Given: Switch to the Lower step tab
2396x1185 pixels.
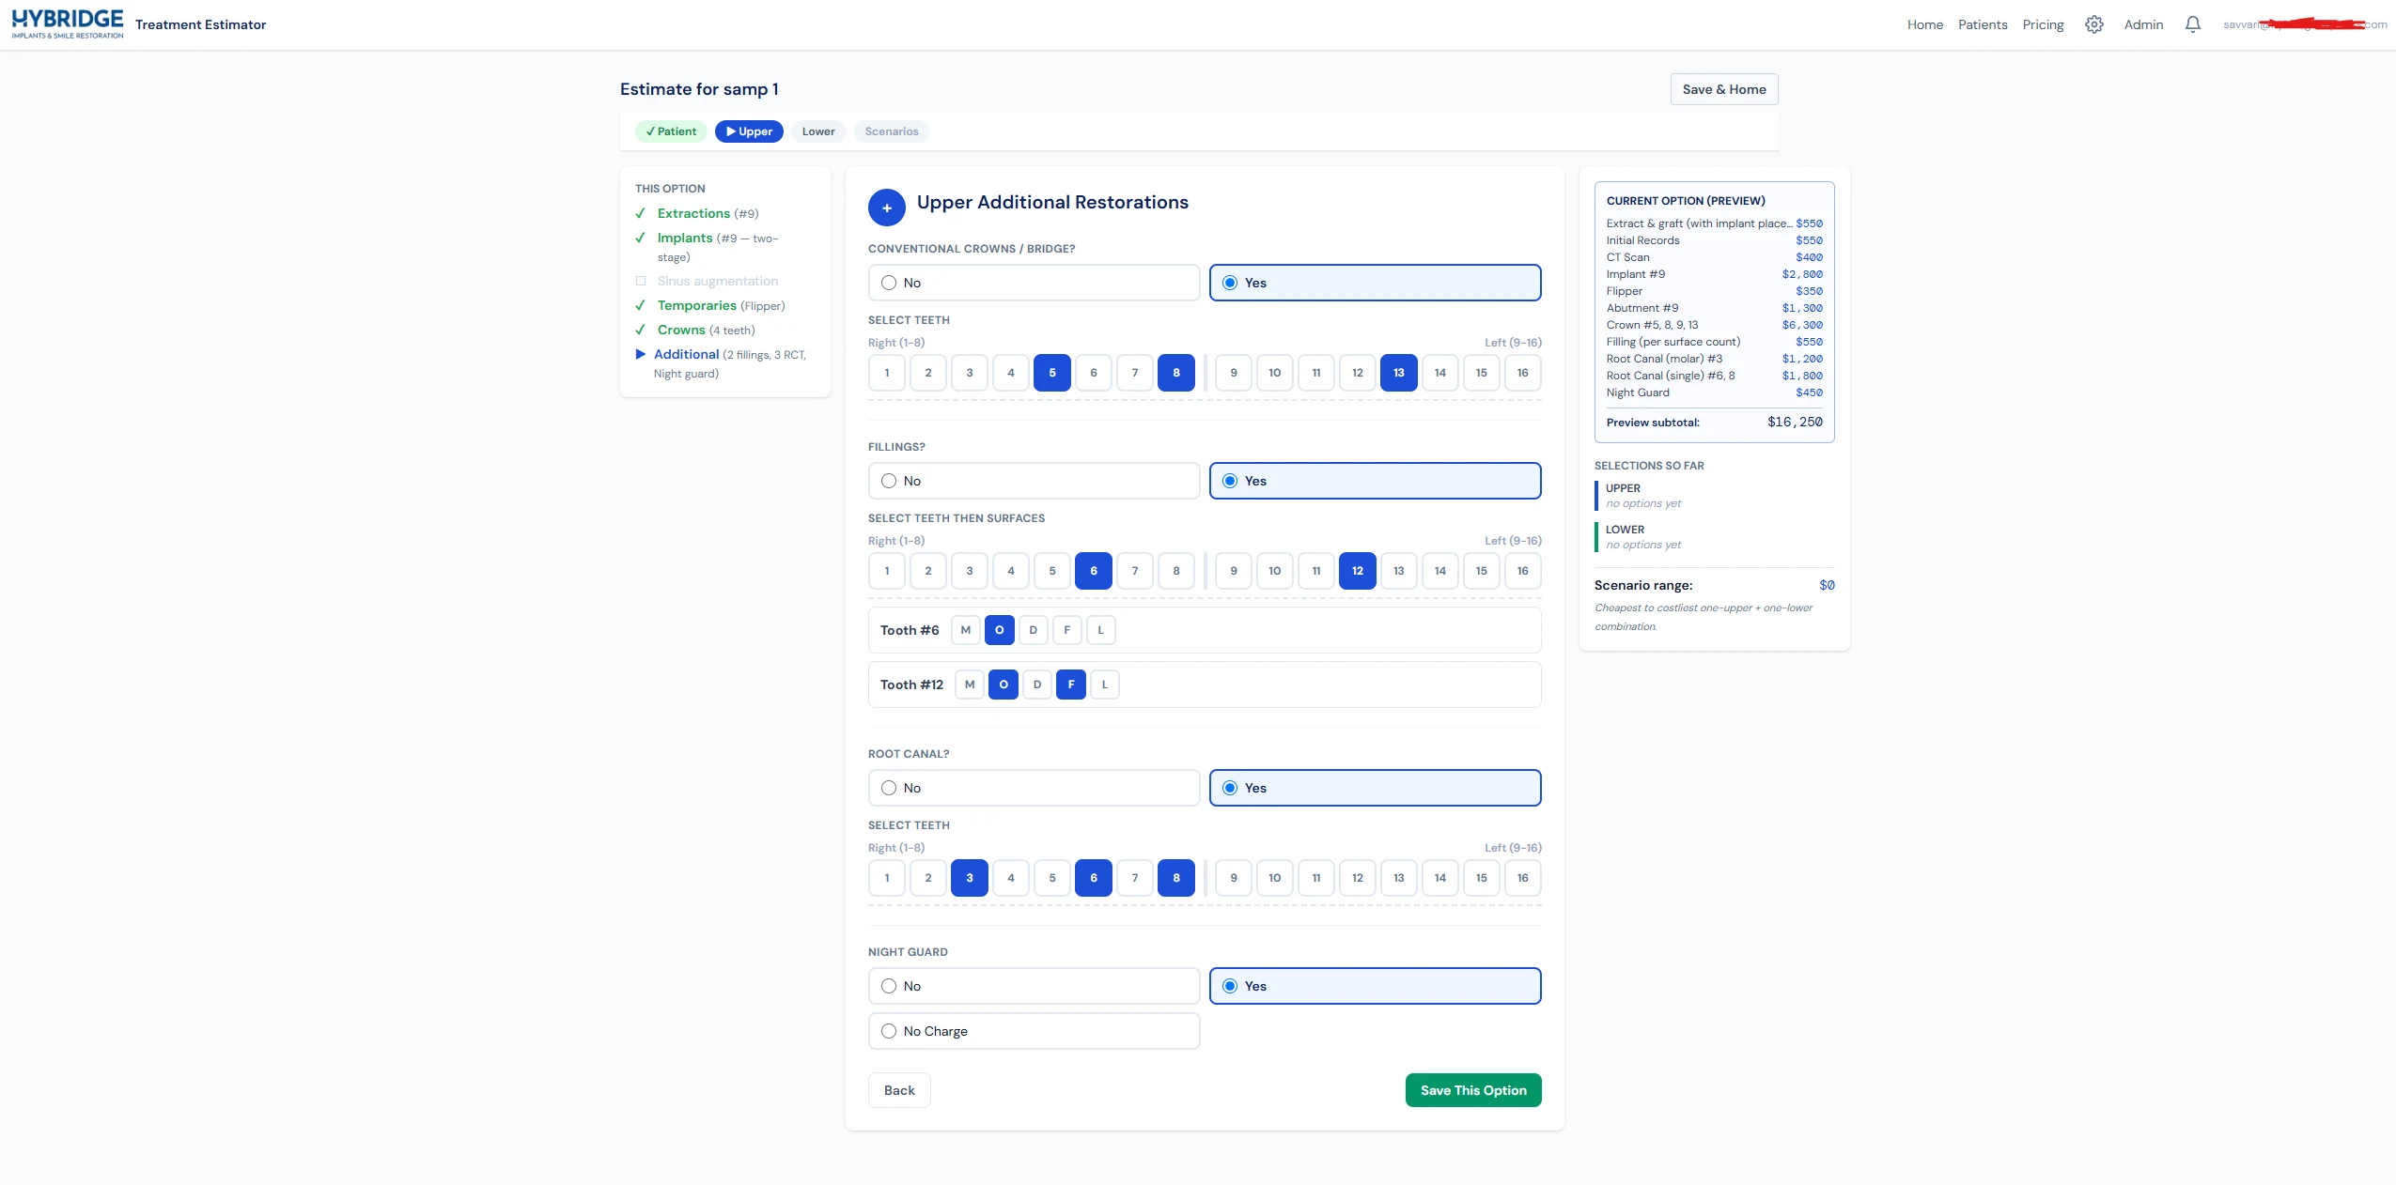Looking at the screenshot, I should 818,131.
